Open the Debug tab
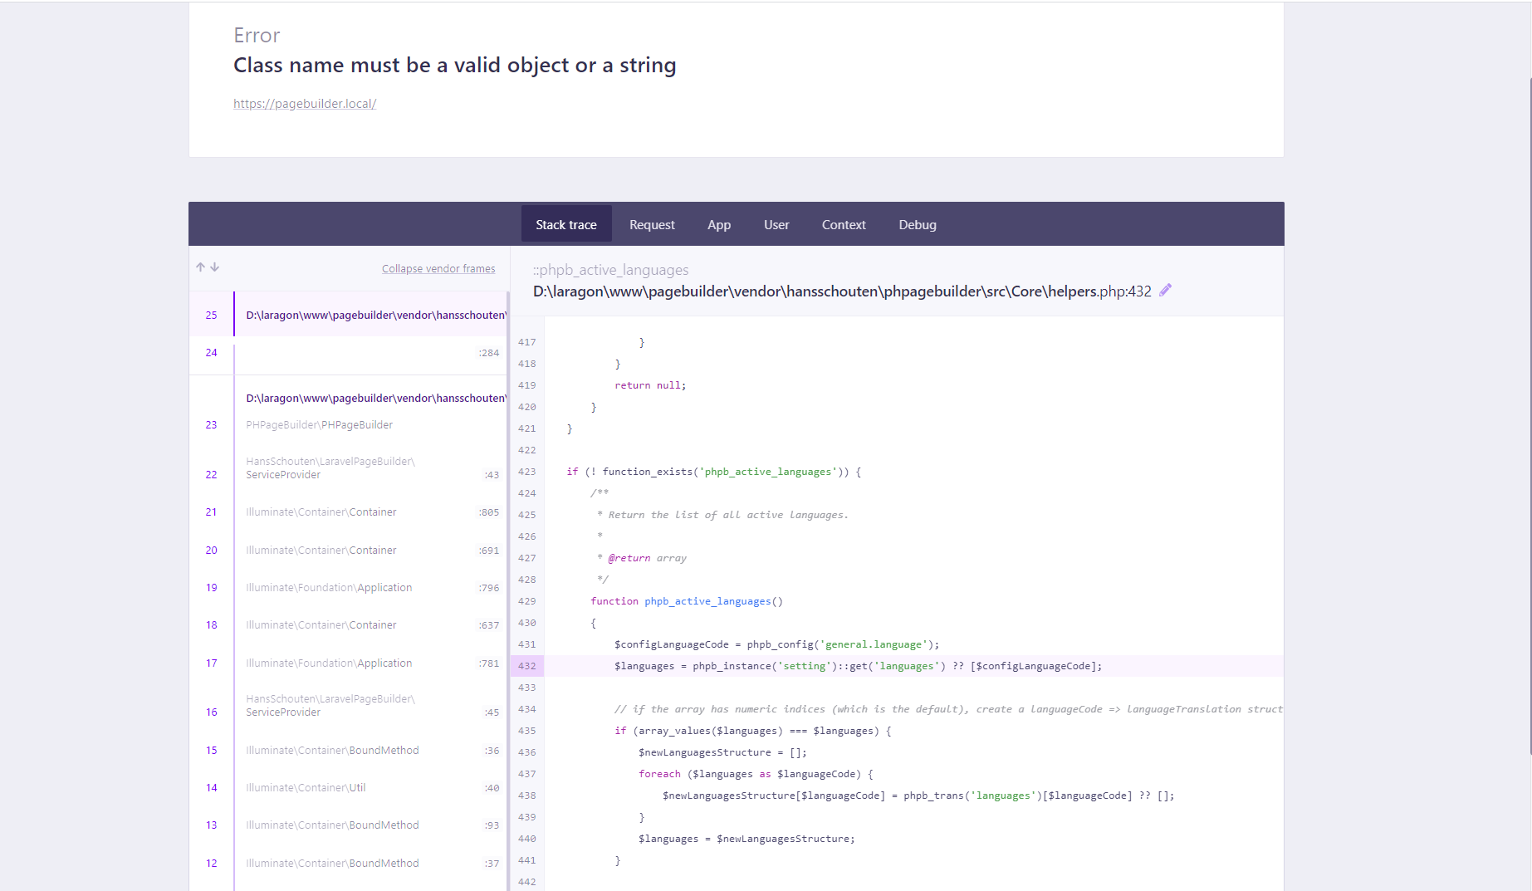 coord(917,224)
